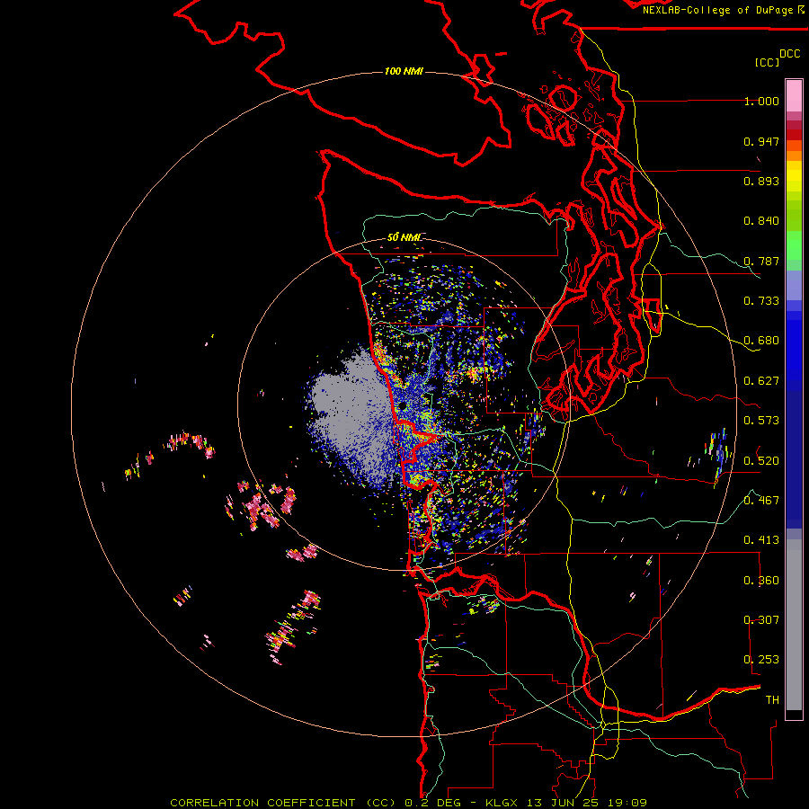Pick the lavender segment of color bar
809x809 pixels.
pyautogui.click(x=794, y=285)
